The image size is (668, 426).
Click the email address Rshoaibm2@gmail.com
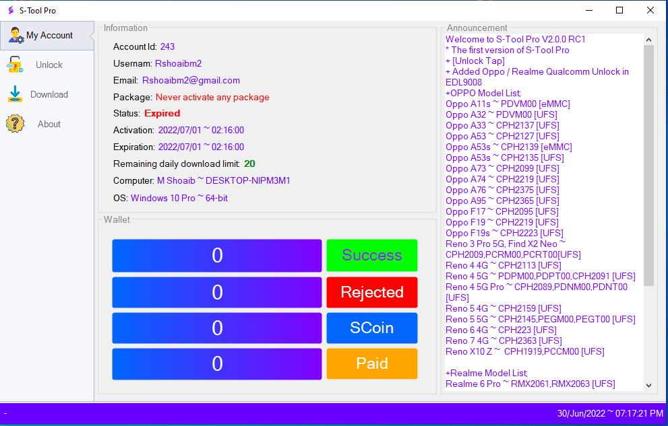coord(191,80)
